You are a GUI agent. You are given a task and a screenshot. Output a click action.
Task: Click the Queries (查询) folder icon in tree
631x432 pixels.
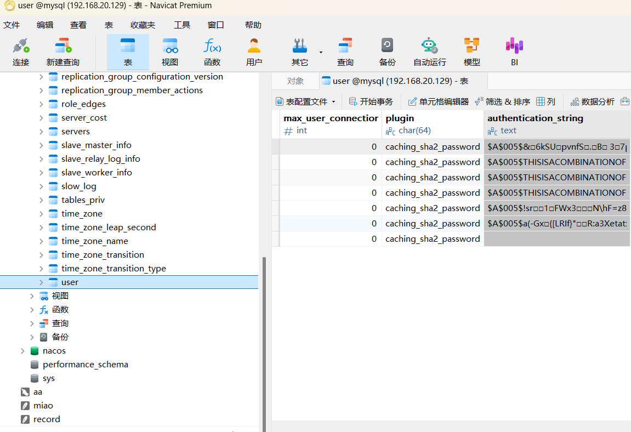(x=44, y=323)
